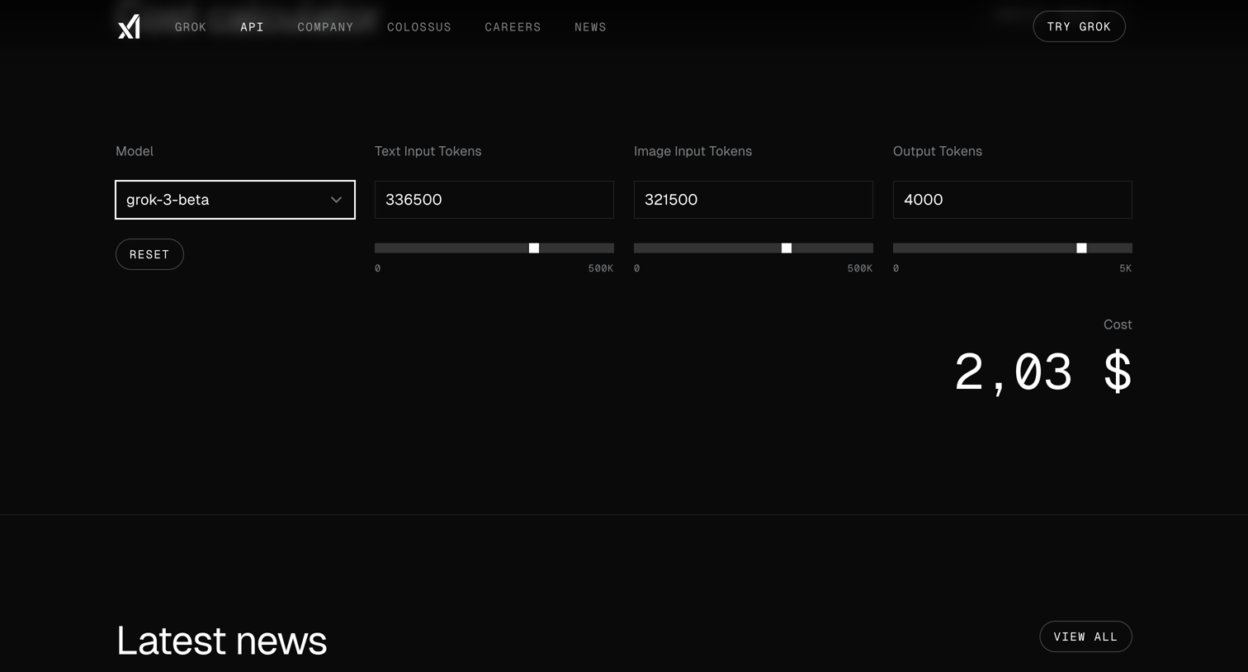Open the Grok menu item
Image resolution: width=1248 pixels, height=672 pixels.
pos(191,27)
